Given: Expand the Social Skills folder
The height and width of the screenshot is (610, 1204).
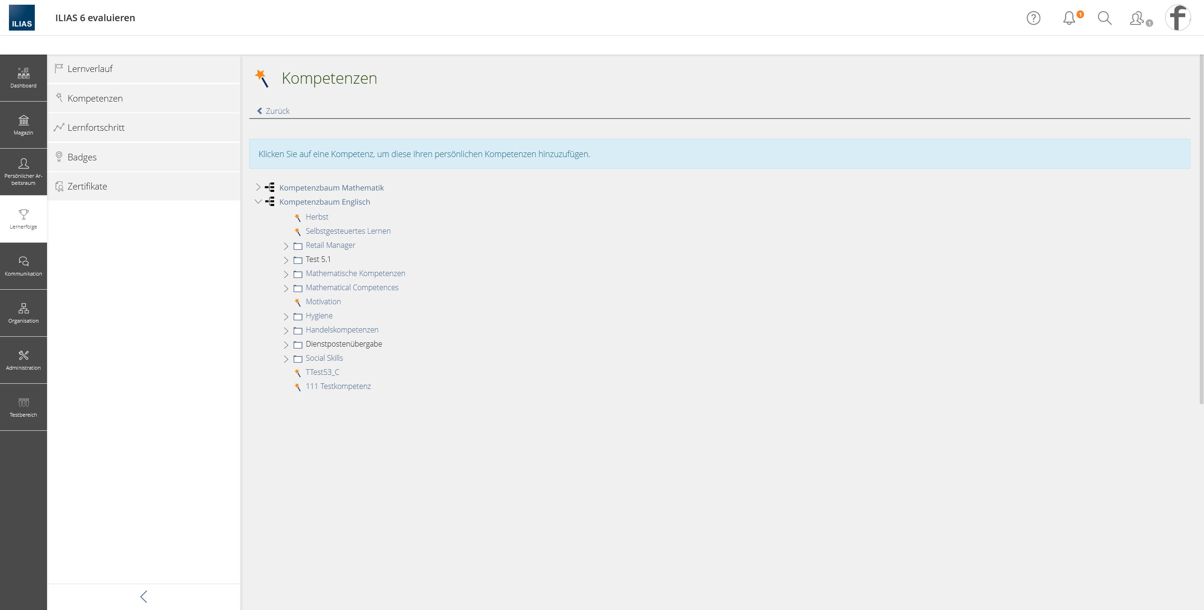Looking at the screenshot, I should (x=286, y=358).
